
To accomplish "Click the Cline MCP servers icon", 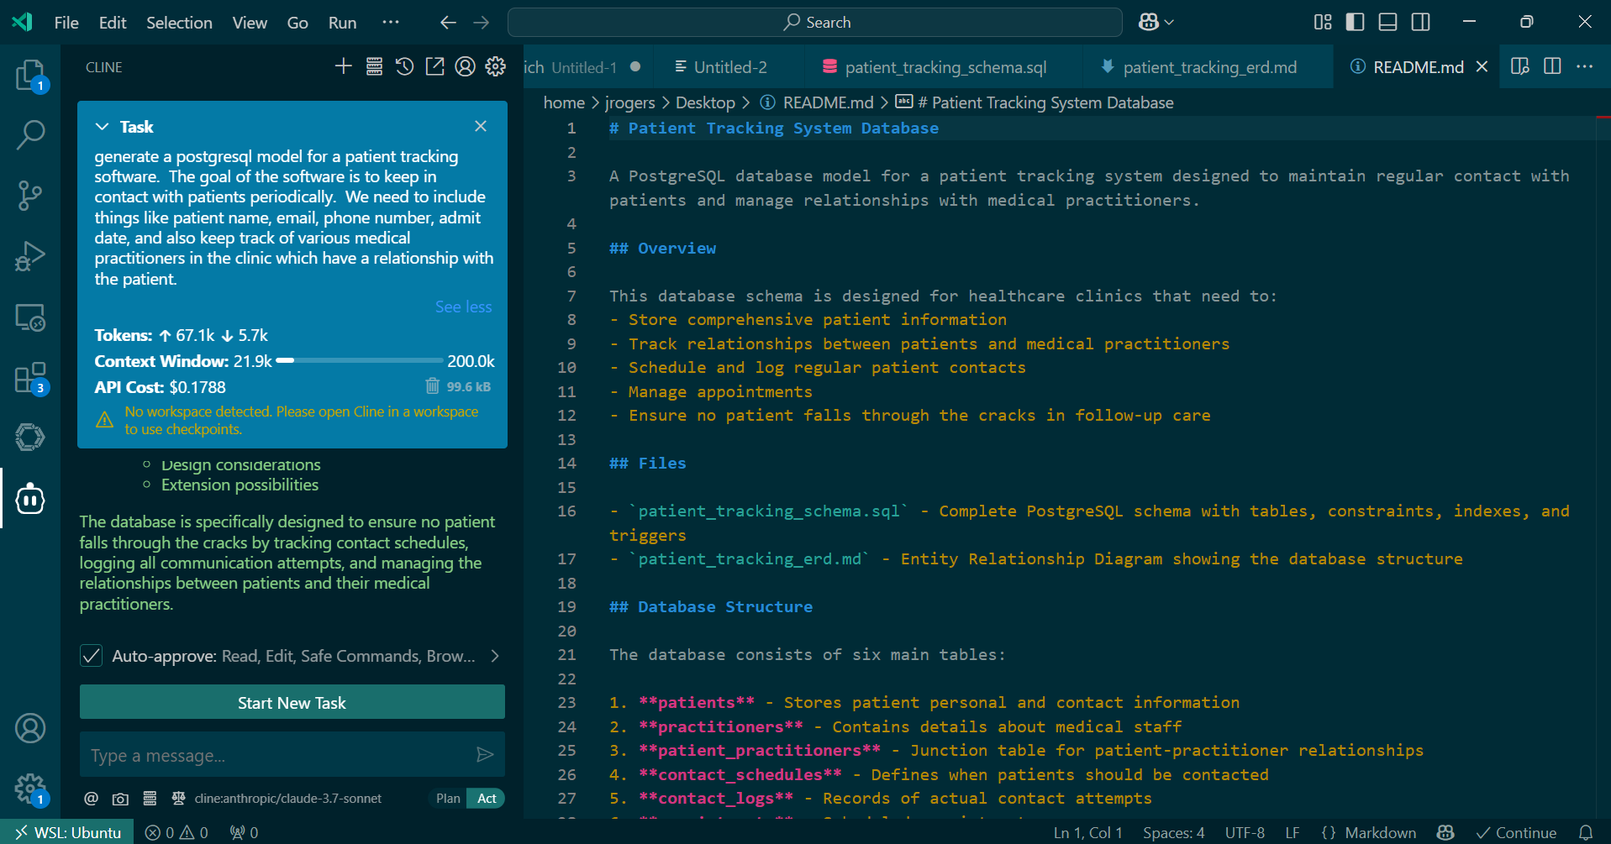I will click(374, 67).
